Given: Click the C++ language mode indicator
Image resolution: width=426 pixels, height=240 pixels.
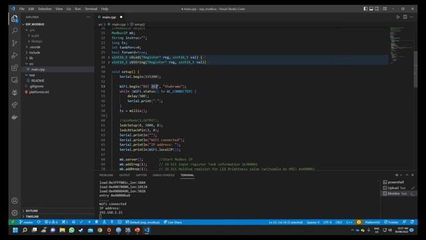Looking at the screenshot, I should coord(349,222).
